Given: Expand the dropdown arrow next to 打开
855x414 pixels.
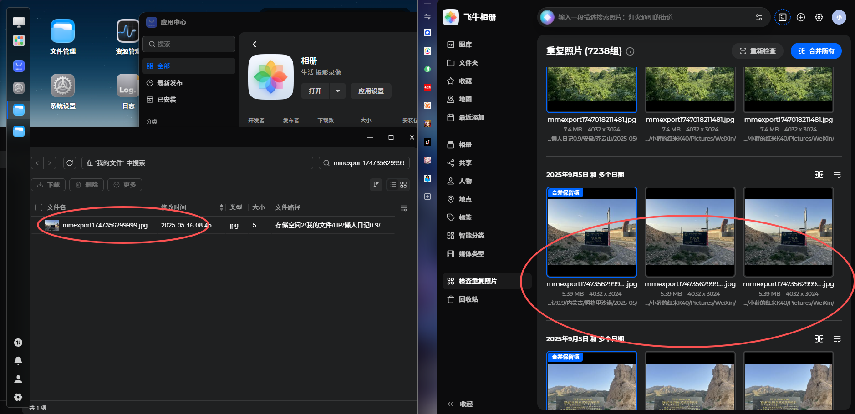Looking at the screenshot, I should 338,91.
